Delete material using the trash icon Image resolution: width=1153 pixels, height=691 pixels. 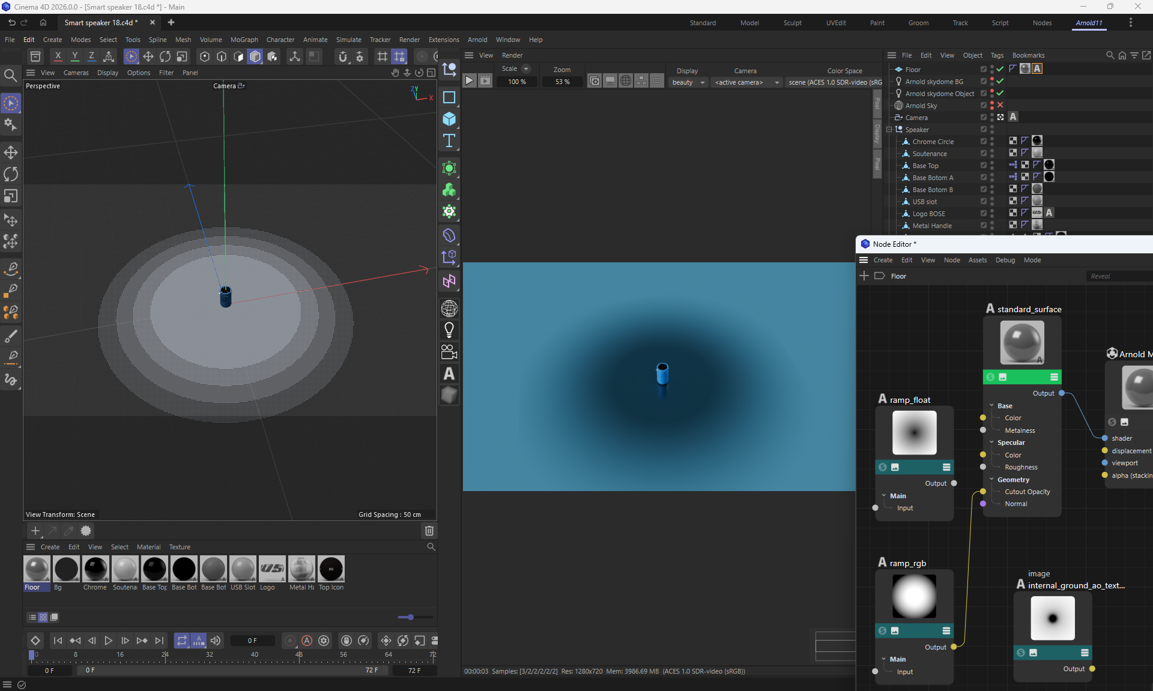coord(429,531)
